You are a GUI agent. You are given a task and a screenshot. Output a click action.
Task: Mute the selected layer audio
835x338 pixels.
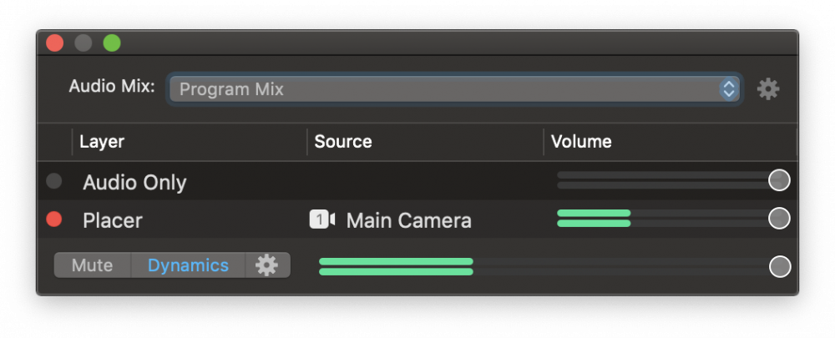pos(92,265)
